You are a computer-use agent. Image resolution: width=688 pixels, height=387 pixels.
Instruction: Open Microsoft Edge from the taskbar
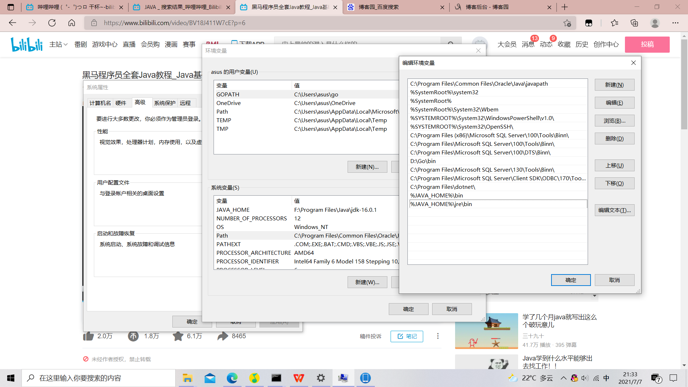coord(232,378)
